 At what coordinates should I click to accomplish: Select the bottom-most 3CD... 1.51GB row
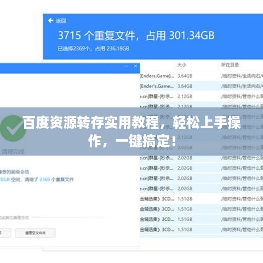(x=202, y=230)
